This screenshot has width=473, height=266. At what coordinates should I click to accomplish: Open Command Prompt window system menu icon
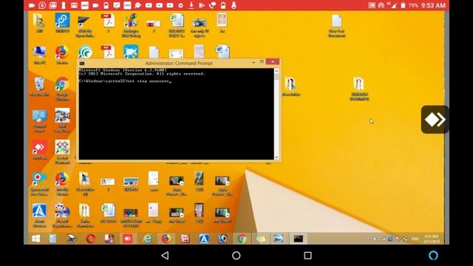pos(82,64)
